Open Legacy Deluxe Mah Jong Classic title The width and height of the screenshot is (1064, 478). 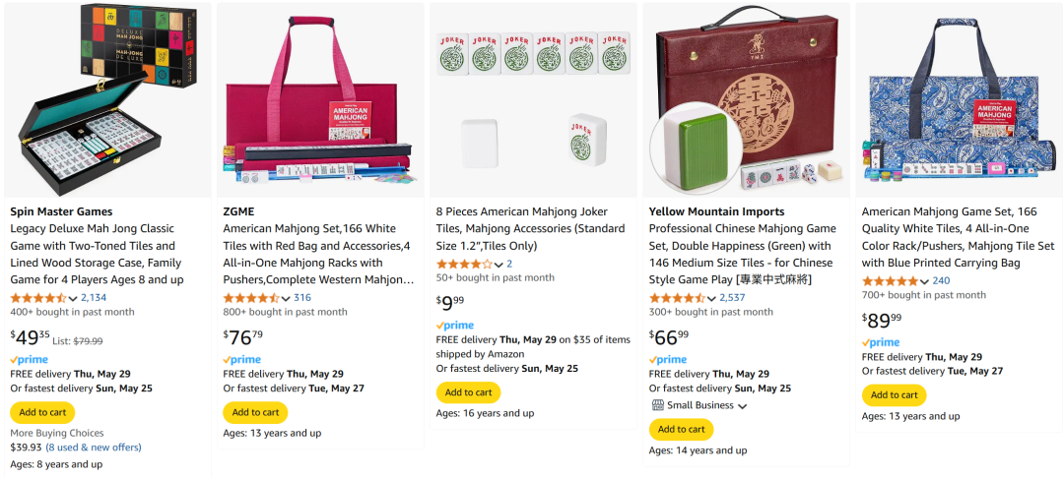coord(96,246)
